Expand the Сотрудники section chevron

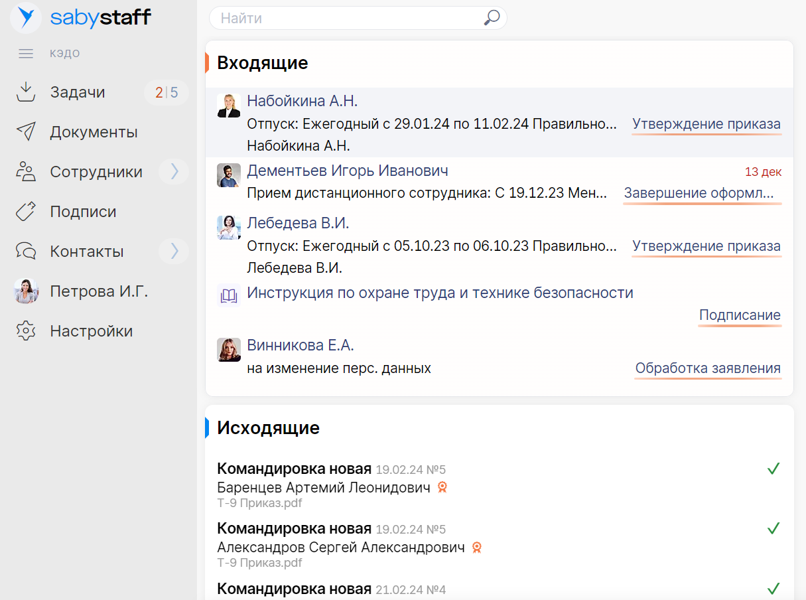pyautogui.click(x=174, y=171)
